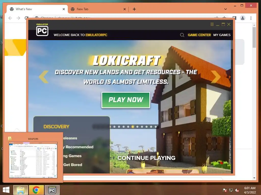Click the DISCOVERY panel heading
This screenshot has width=261, height=195.
click(x=56, y=127)
